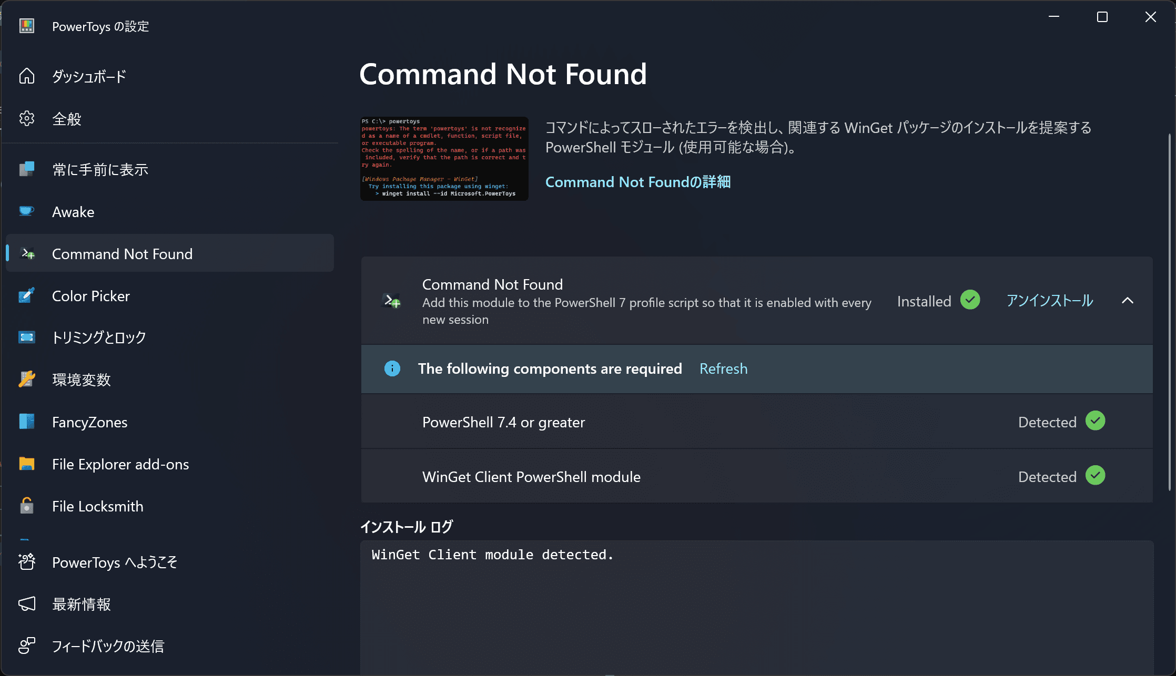This screenshot has width=1176, height=676.
Task: Click the green check for PowerShell 7.4 Detected
Action: [x=1096, y=421]
